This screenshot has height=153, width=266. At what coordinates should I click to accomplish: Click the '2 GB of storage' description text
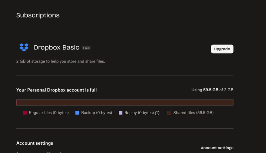pos(61,61)
